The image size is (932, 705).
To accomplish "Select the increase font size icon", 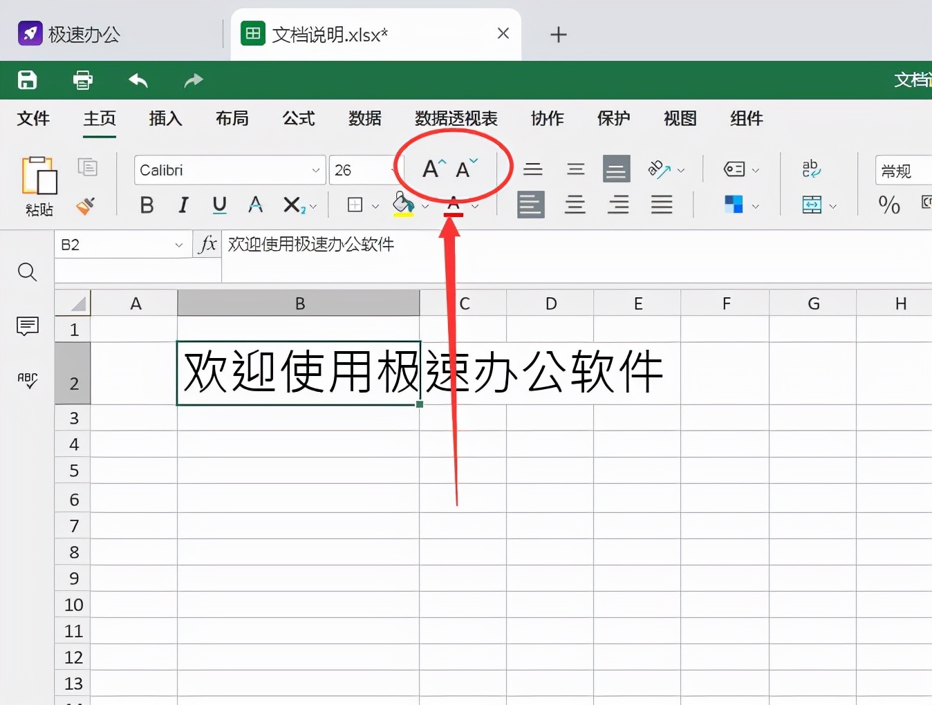I will [x=430, y=167].
